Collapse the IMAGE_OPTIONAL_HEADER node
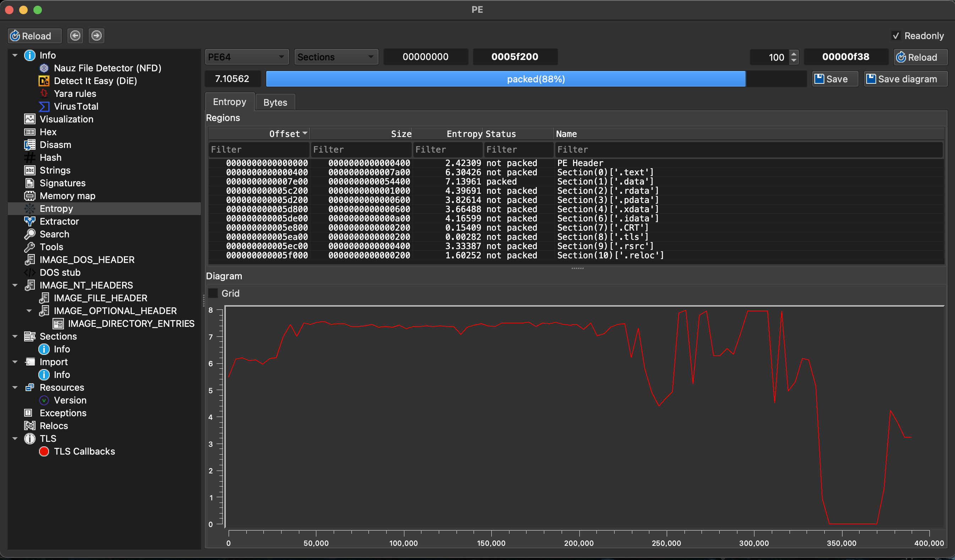Viewport: 955px width, 560px height. coord(29,311)
